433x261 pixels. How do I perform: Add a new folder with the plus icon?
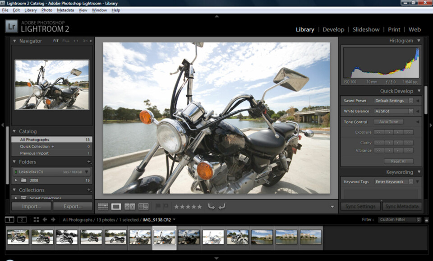[x=89, y=162]
